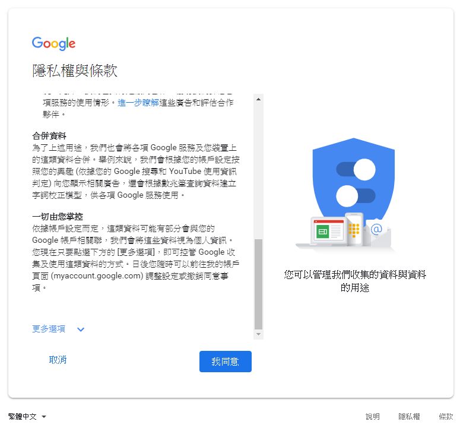
Task: Open the 更多選項 link
Action: coord(49,329)
